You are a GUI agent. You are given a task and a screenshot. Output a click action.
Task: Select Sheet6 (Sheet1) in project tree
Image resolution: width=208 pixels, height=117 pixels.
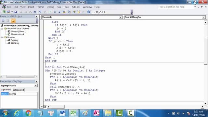tap(19, 32)
